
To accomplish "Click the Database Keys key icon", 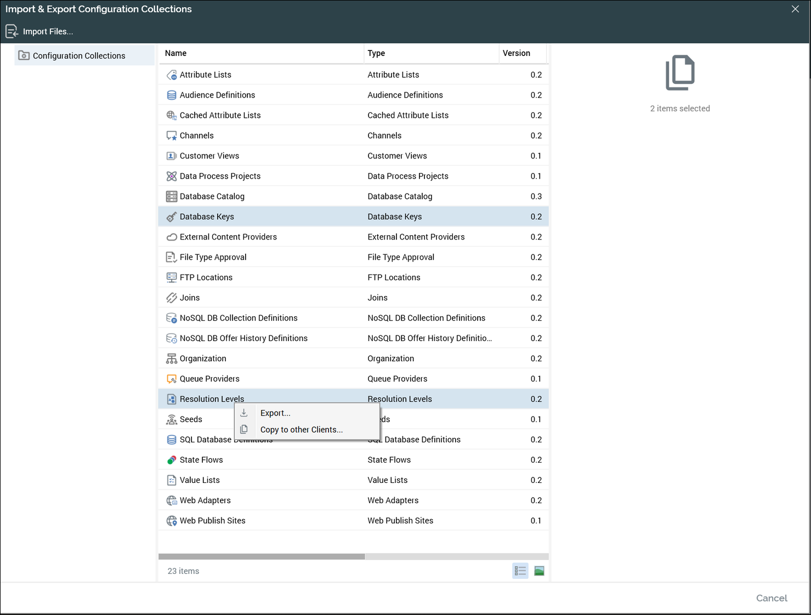I will (x=172, y=217).
